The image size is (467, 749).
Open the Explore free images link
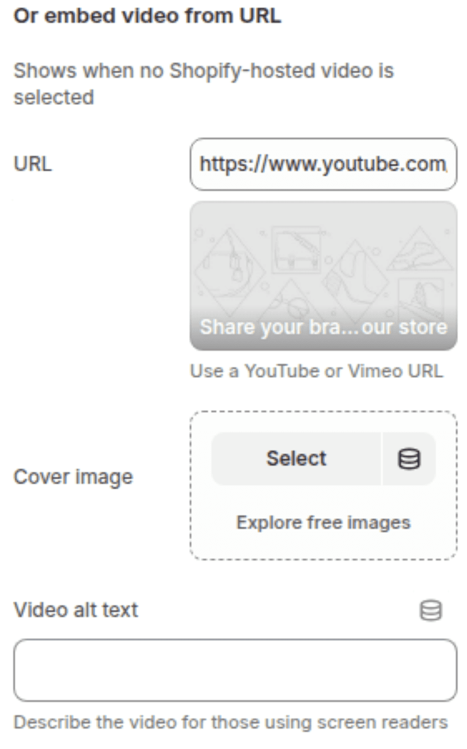(323, 522)
